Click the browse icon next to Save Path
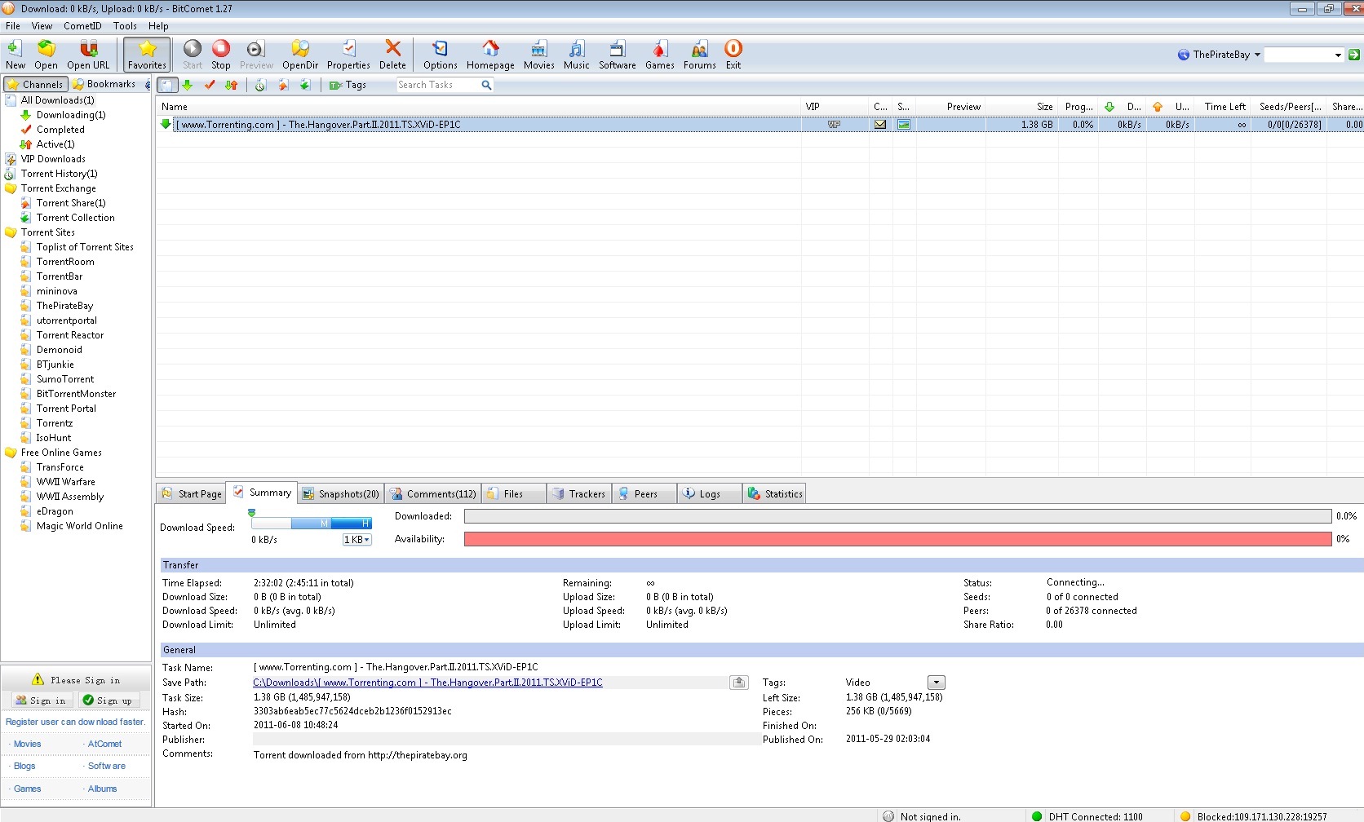The height and width of the screenshot is (822, 1364). (739, 683)
